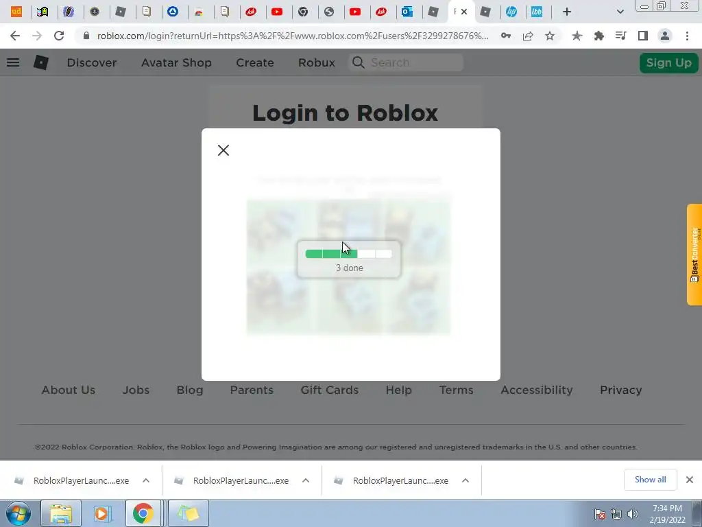This screenshot has height=527, width=702.
Task: Click the Chrome taskbar icon
Action: tap(143, 513)
